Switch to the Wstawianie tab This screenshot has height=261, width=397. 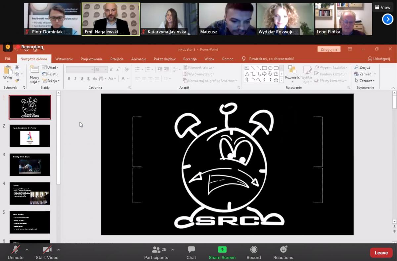pos(64,59)
